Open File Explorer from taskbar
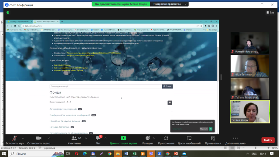 click(118, 154)
